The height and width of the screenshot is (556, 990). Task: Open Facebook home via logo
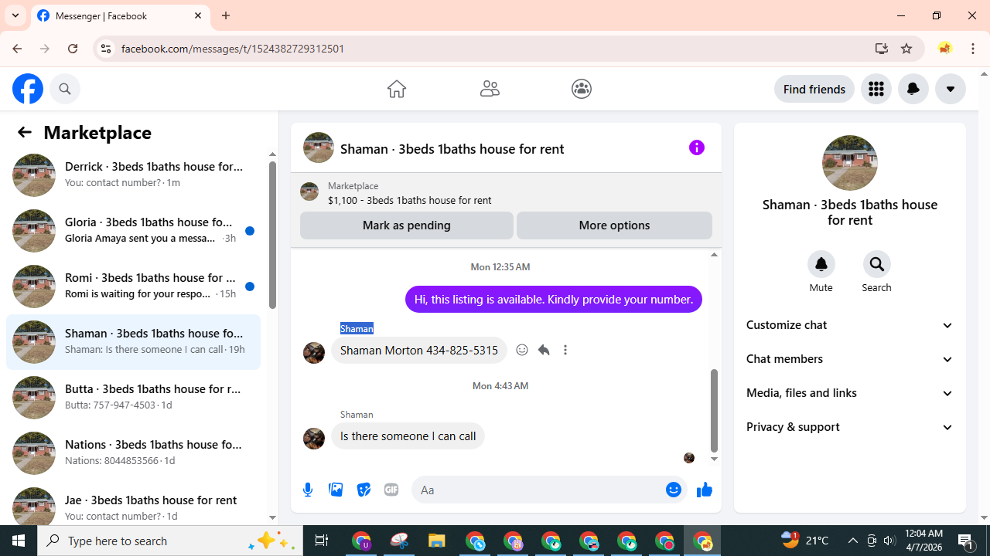coord(28,89)
